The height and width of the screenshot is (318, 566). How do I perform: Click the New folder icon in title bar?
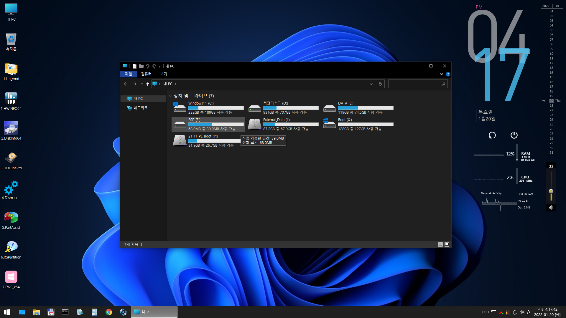click(141, 66)
